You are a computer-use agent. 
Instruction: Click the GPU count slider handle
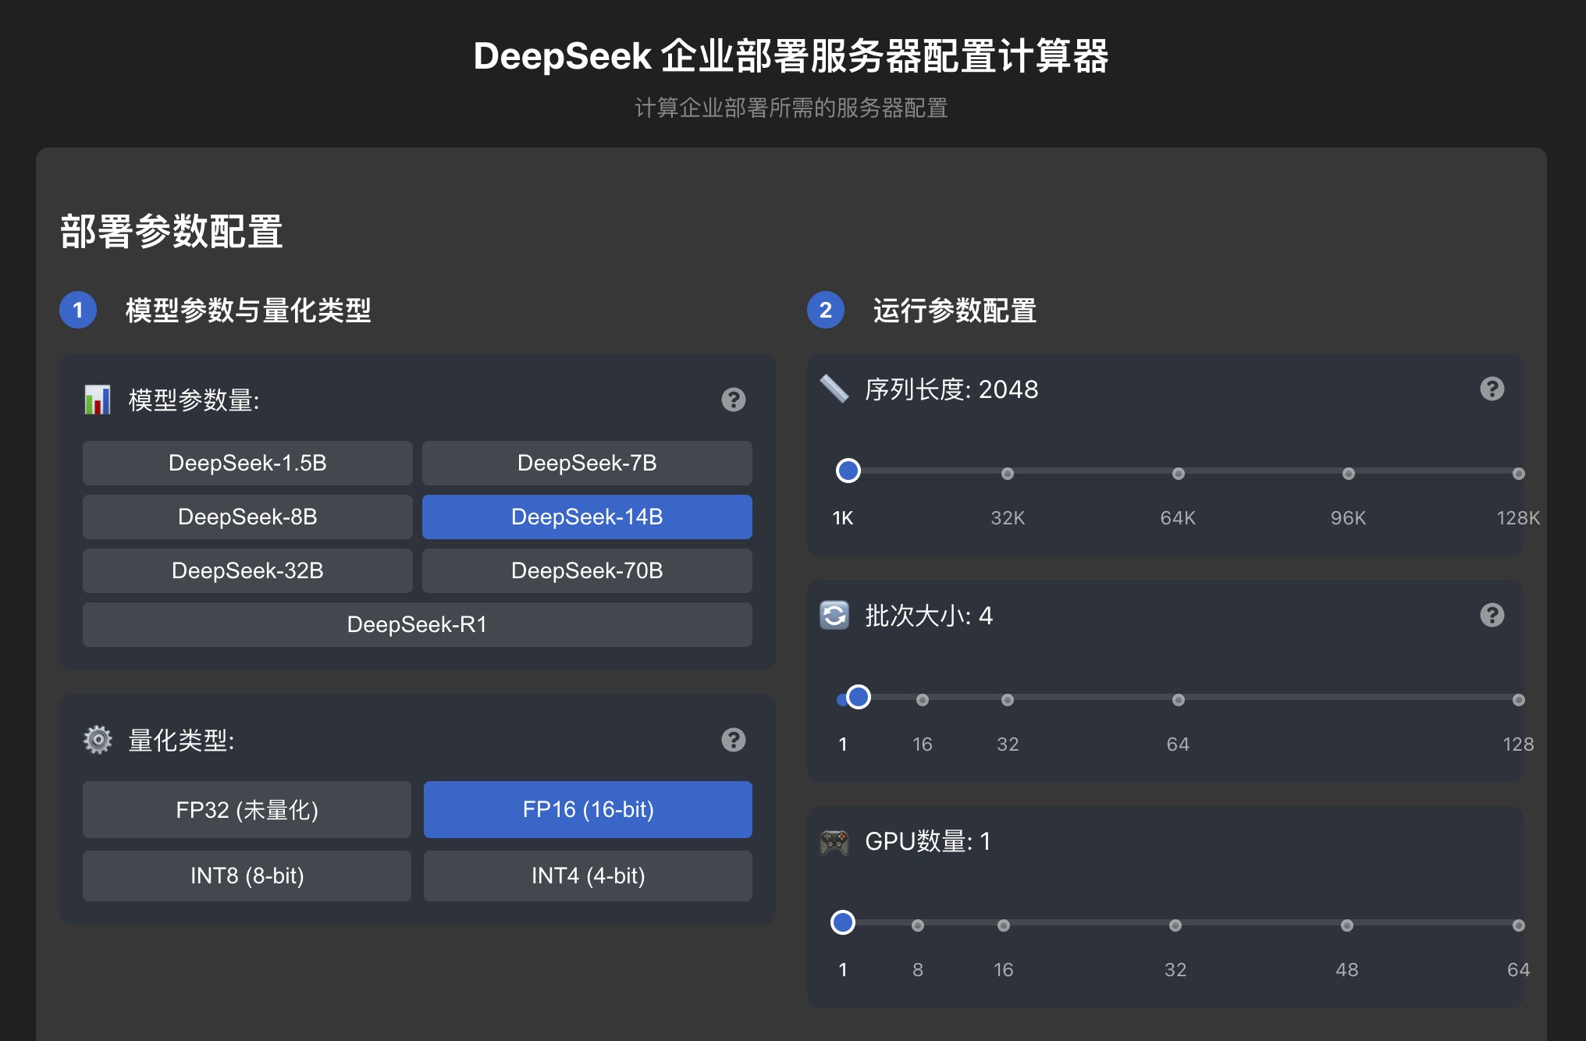coord(842,922)
